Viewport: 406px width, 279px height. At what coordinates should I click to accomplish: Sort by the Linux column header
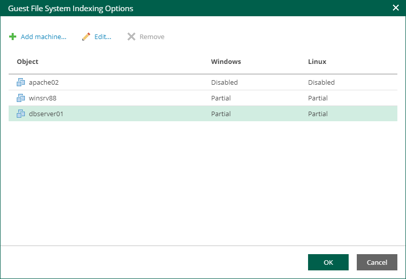click(x=317, y=62)
